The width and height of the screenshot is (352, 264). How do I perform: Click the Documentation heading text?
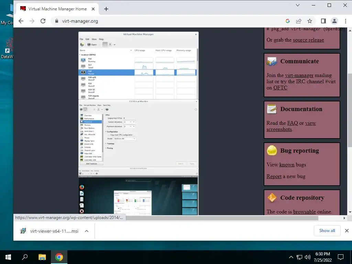click(301, 109)
